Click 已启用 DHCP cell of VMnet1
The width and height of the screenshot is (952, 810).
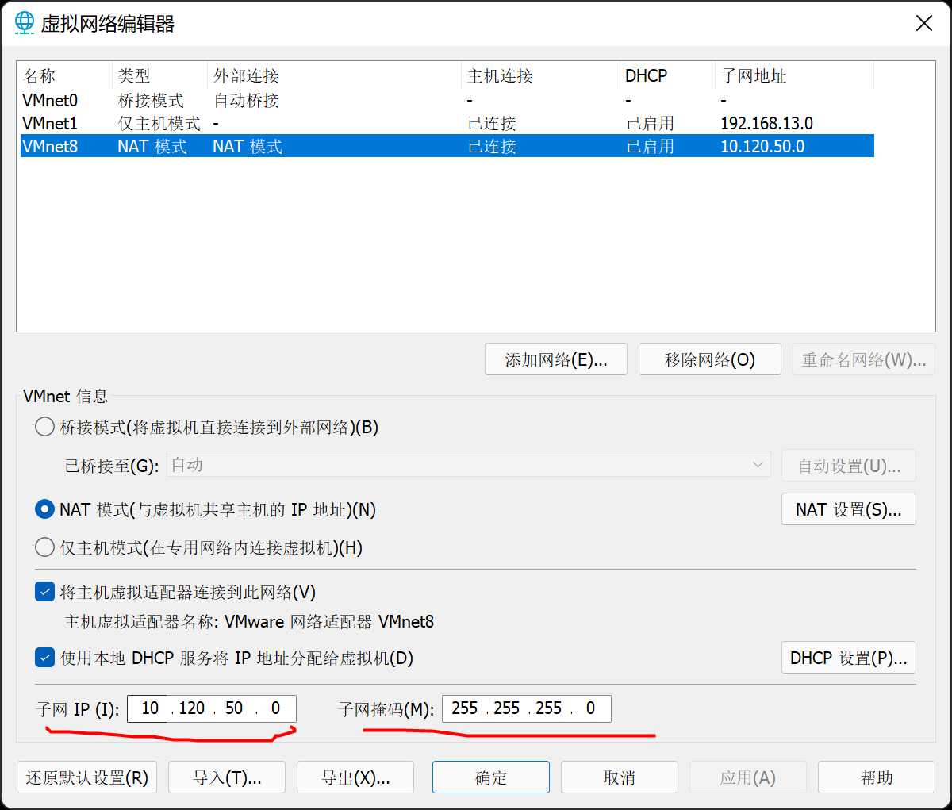pyautogui.click(x=651, y=123)
